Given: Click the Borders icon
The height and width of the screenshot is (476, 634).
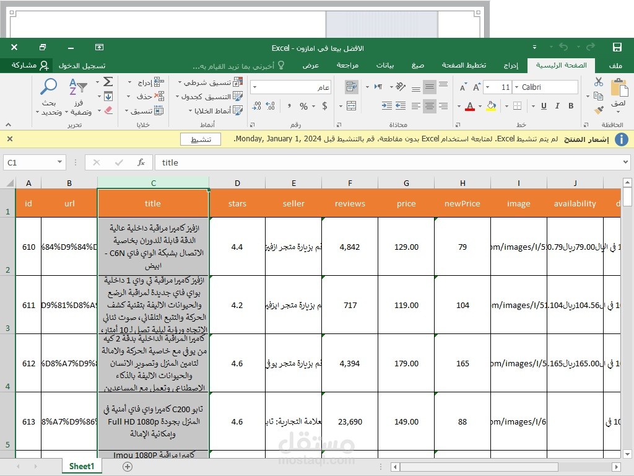Looking at the screenshot, I should [x=517, y=106].
